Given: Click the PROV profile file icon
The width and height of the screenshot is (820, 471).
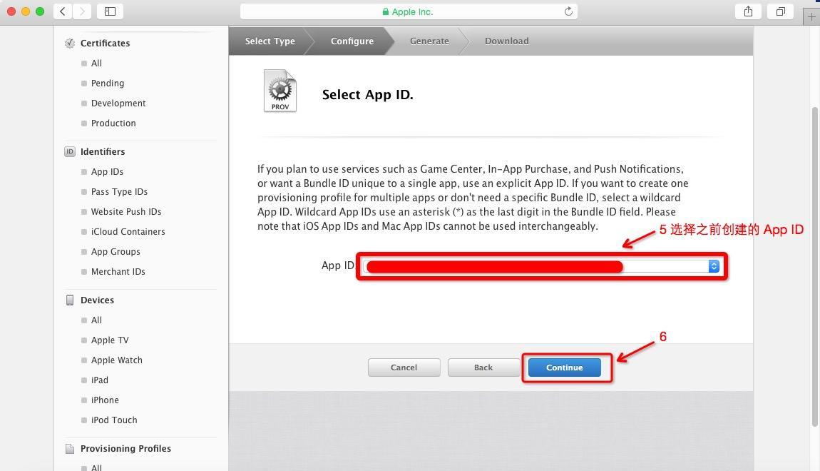Looking at the screenshot, I should pyautogui.click(x=280, y=91).
